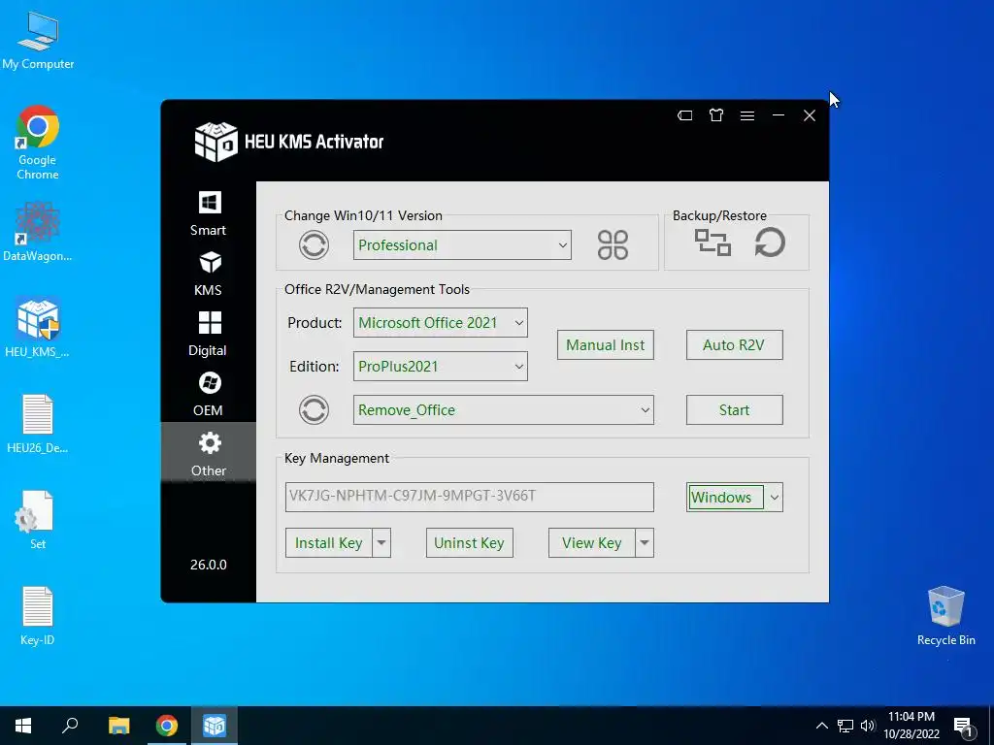The image size is (994, 745).
Task: Select the Other settings tab
Action: point(209,453)
